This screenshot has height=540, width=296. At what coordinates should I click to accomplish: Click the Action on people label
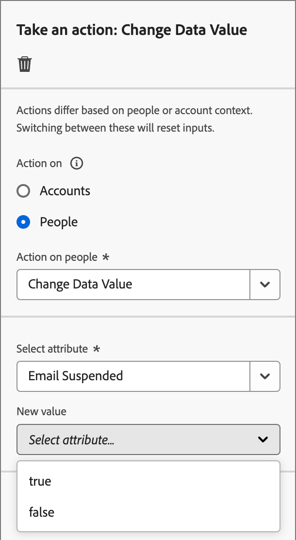click(x=57, y=257)
